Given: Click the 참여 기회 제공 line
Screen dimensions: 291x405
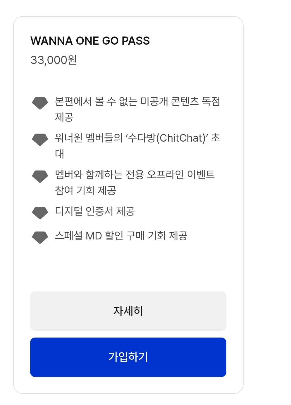Looking at the screenshot, I should pyautogui.click(x=85, y=190).
